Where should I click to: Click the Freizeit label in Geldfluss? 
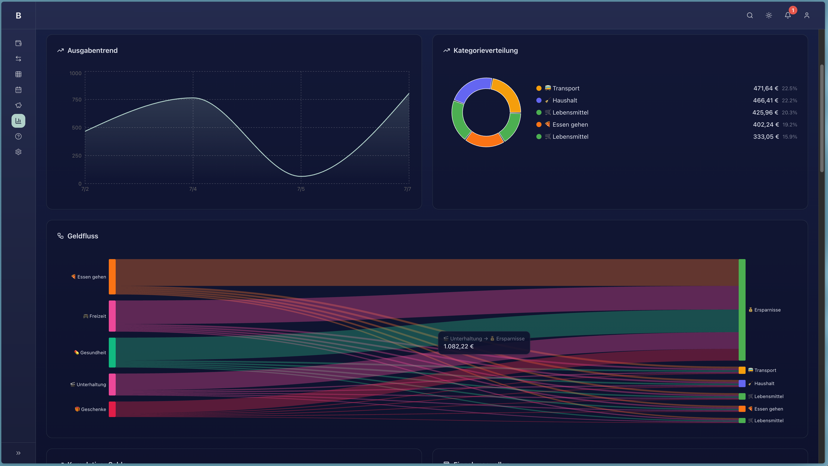click(x=94, y=316)
